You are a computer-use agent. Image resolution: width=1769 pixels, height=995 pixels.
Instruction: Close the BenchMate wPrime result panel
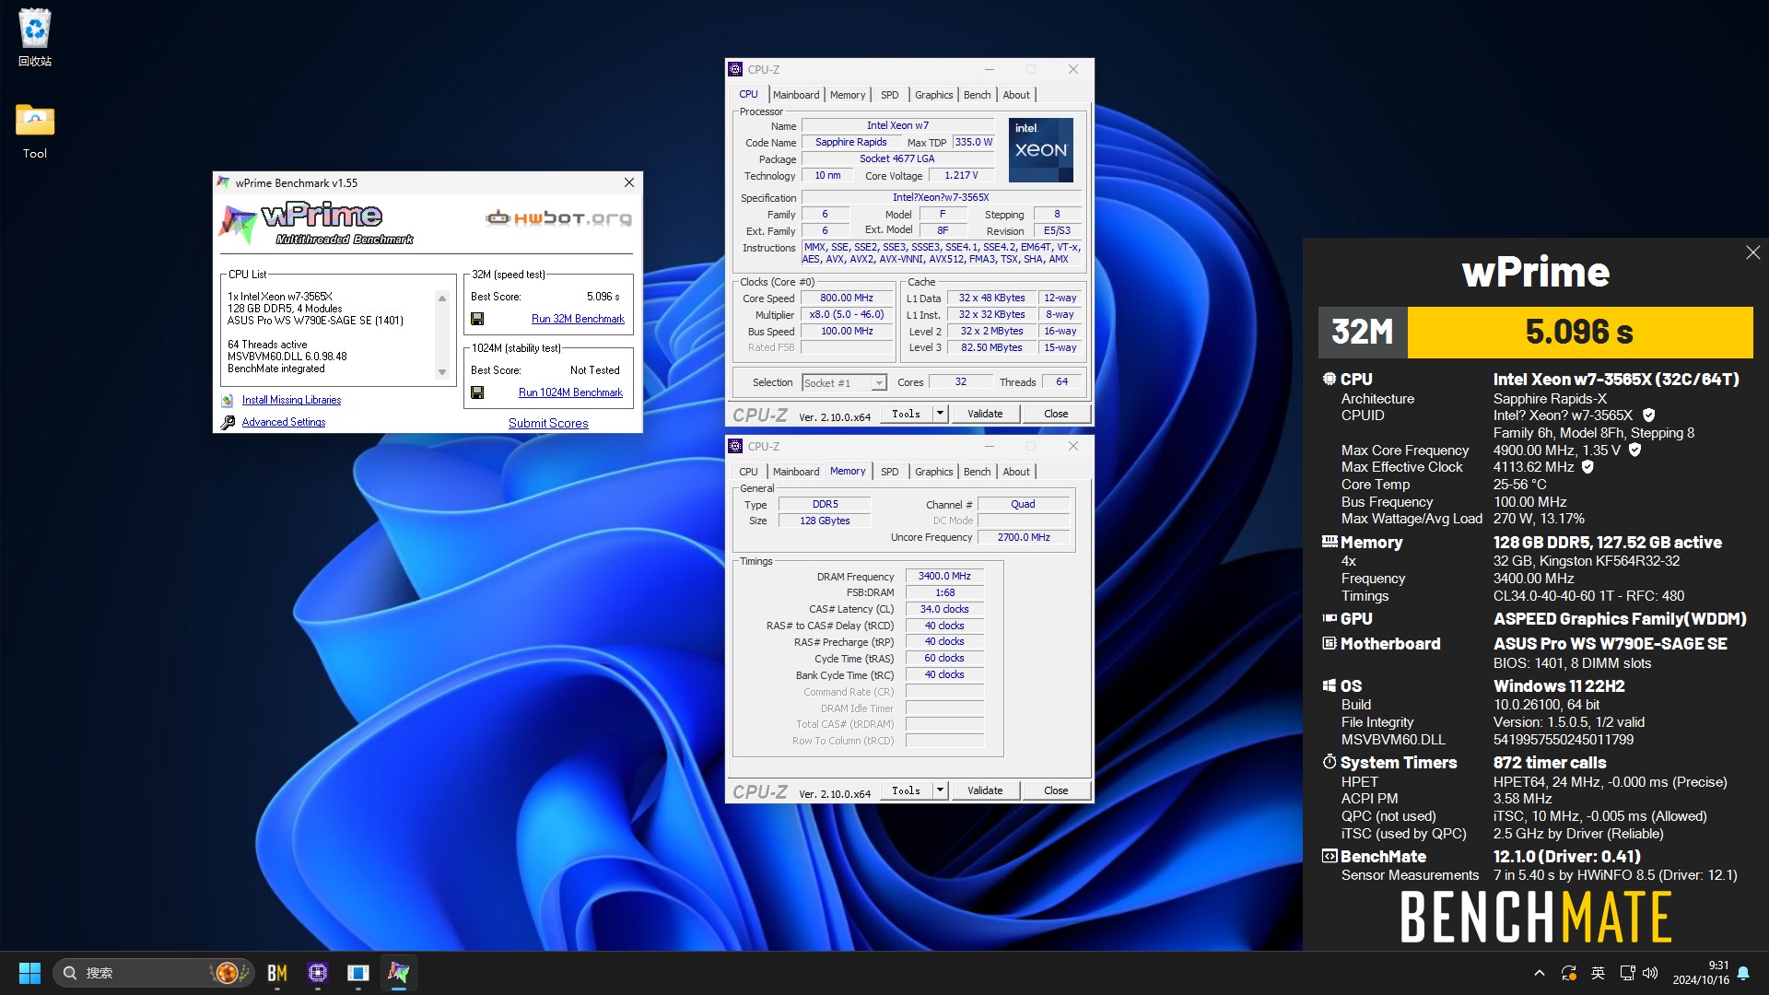1752,252
